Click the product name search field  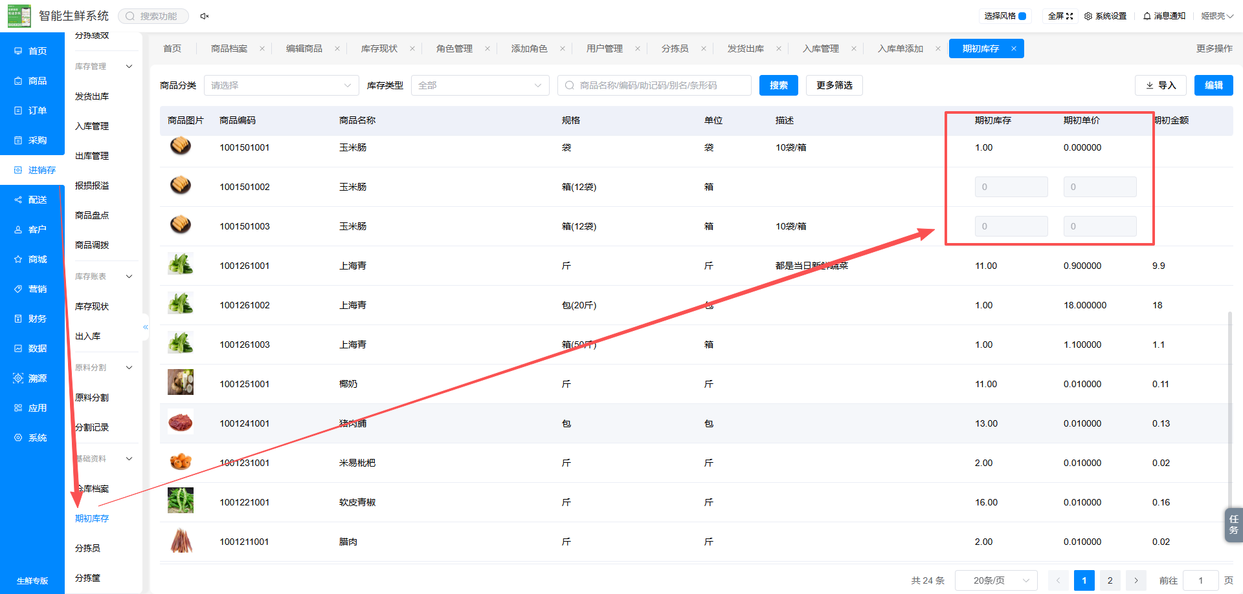click(655, 85)
